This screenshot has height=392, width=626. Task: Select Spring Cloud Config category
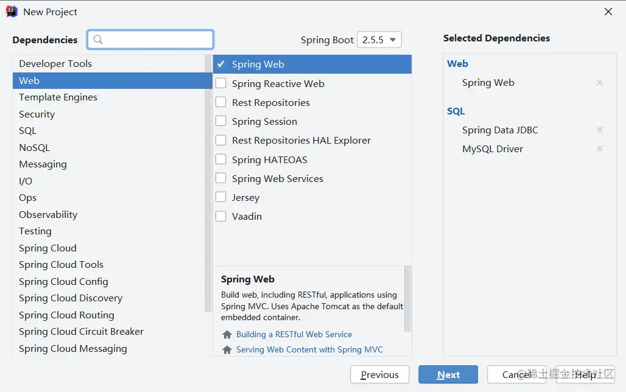pos(108,282)
